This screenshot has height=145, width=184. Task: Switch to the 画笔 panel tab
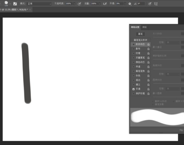144,27
